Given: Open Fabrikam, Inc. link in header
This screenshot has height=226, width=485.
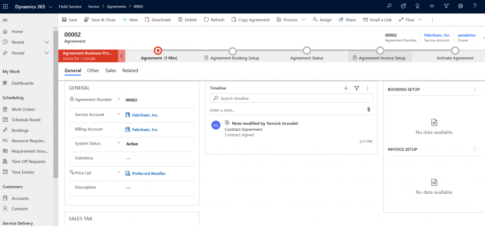Looking at the screenshot, I should [x=437, y=35].
